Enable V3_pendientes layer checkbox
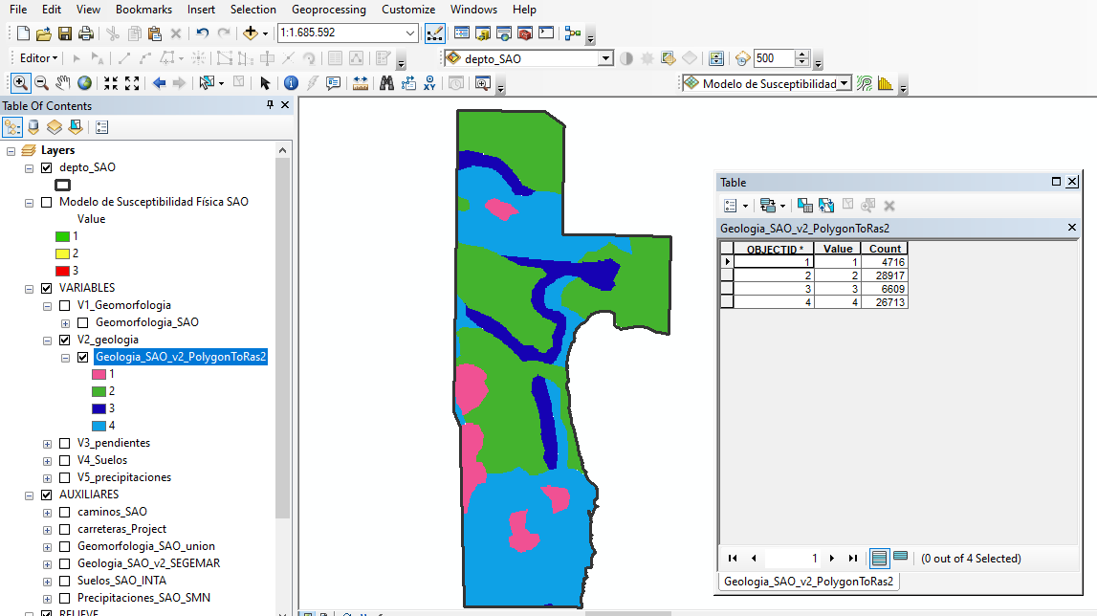The width and height of the screenshot is (1097, 616). tap(65, 443)
